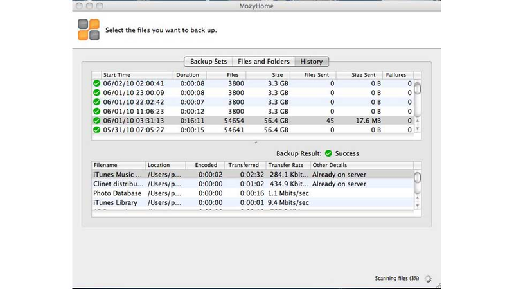Image resolution: width=514 pixels, height=289 pixels.
Task: Select the Clinet distribu... file row
Action: pyautogui.click(x=253, y=184)
